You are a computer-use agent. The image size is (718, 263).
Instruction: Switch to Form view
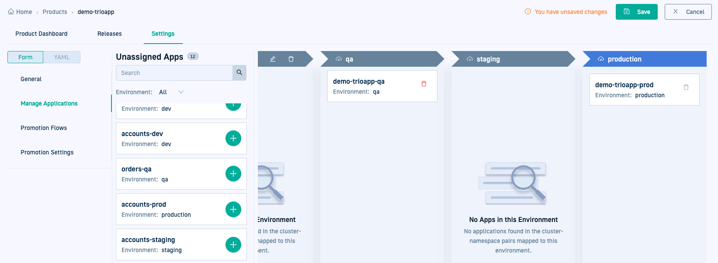click(25, 57)
